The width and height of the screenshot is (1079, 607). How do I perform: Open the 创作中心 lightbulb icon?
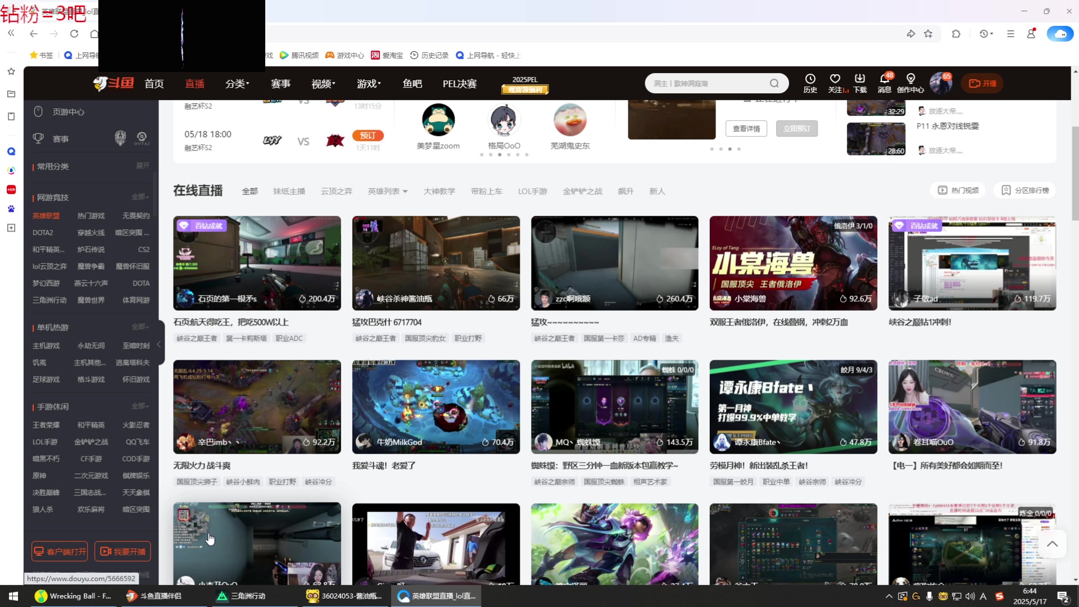coord(910,83)
